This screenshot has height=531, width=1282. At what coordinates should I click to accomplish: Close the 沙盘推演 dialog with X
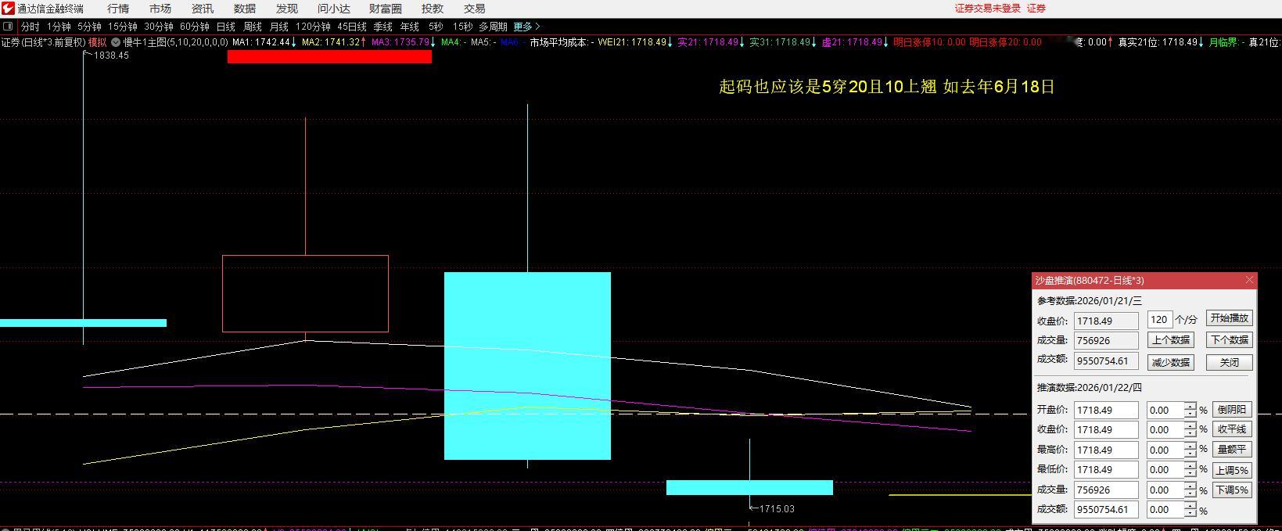(1249, 280)
